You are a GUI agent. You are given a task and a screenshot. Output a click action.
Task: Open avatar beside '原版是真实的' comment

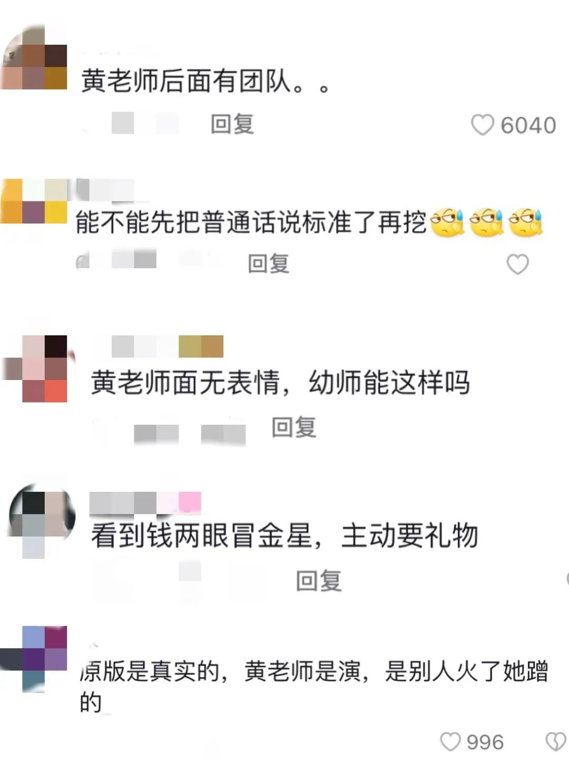(x=34, y=659)
